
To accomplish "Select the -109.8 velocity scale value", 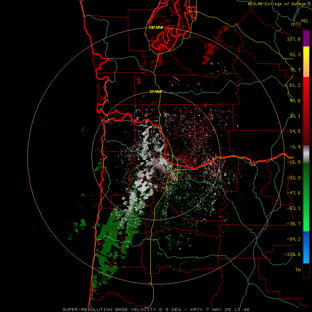I will pos(292,254).
